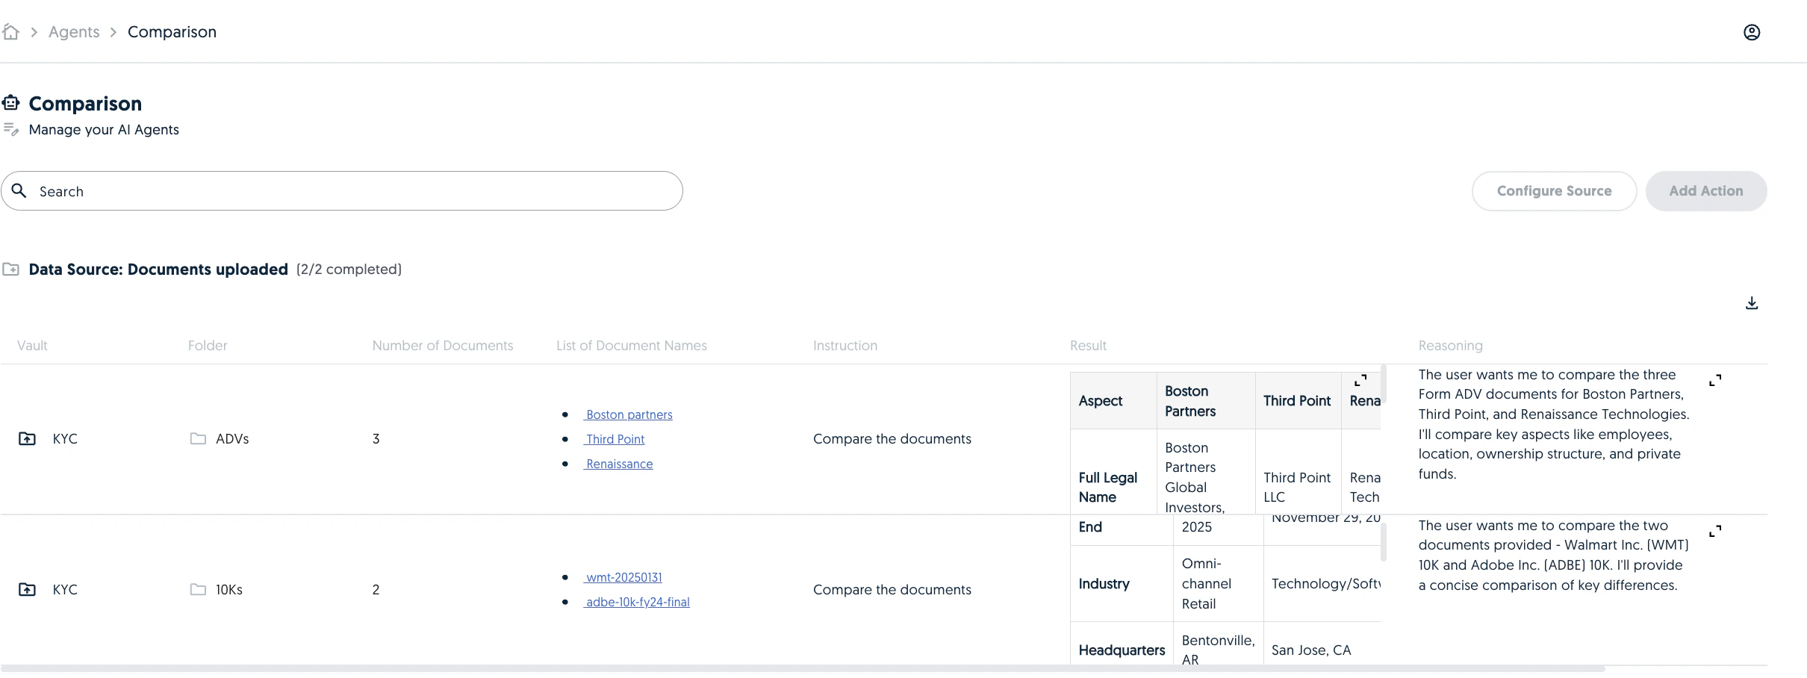This screenshot has width=1807, height=678.
Task: Click the (2/2 completed) status text
Action: click(349, 269)
